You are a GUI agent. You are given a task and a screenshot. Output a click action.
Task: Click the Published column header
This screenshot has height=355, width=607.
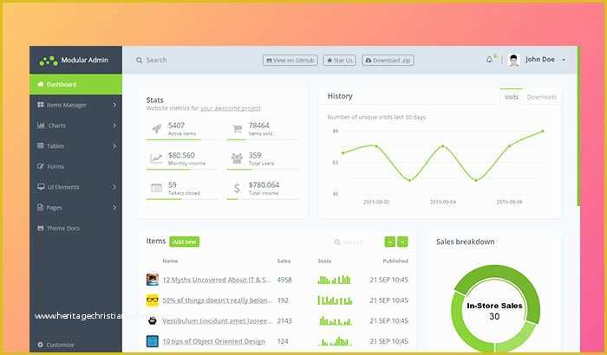395,261
